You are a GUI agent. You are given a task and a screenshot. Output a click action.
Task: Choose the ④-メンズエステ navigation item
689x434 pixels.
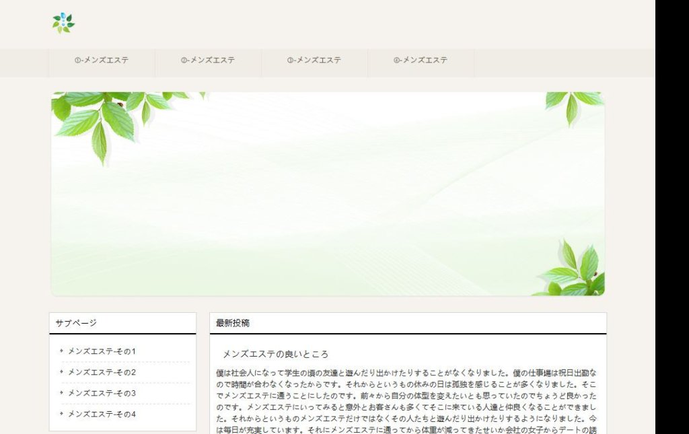[x=421, y=61]
